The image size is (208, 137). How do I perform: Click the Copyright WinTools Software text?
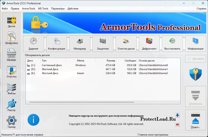point(106,124)
